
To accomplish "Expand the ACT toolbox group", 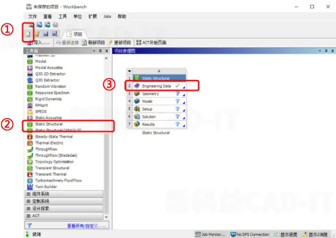I will (64, 216).
